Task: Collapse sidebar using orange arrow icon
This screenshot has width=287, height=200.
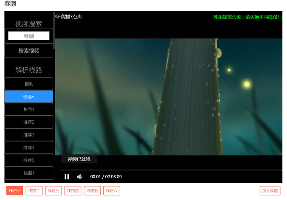Action: tap(56, 16)
